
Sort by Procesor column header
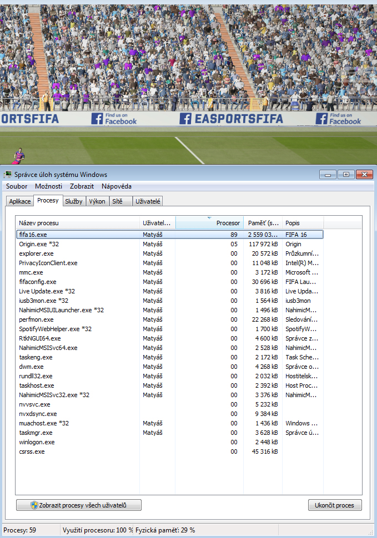209,223
